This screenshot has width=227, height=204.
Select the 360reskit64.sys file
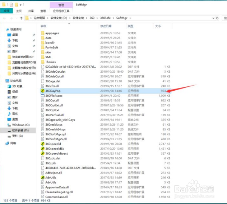pos(55,129)
